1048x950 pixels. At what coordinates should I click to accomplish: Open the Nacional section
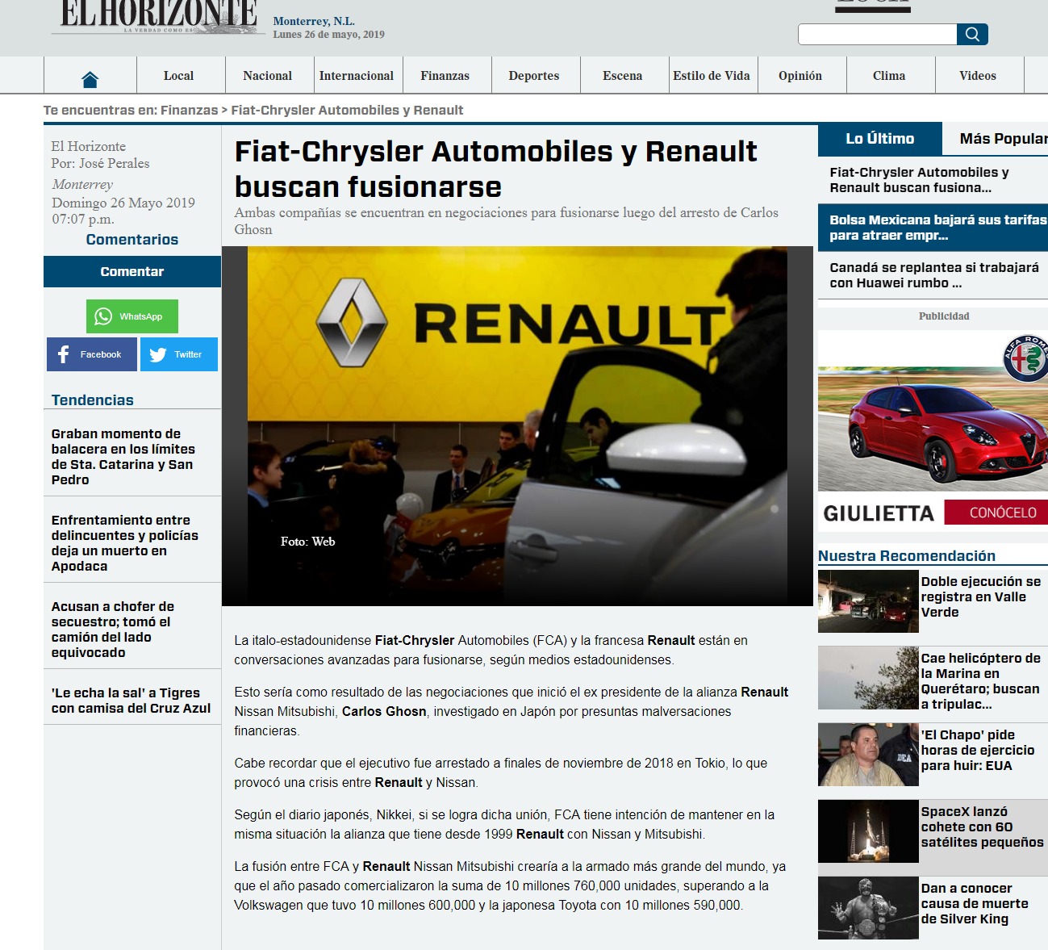pos(268,75)
